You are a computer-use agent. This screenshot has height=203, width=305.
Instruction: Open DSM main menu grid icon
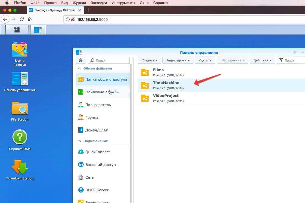(x=17, y=30)
